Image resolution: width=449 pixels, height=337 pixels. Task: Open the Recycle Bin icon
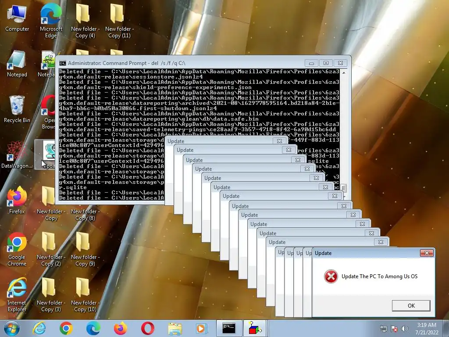click(17, 109)
